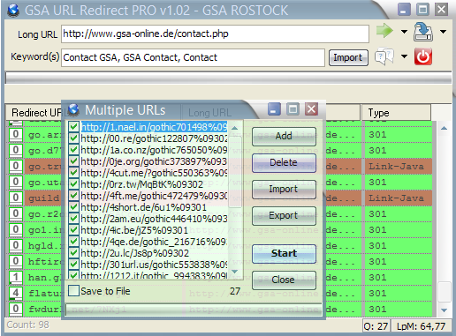
Task: Click the GSA globe icon in title bar
Action: click(13, 11)
